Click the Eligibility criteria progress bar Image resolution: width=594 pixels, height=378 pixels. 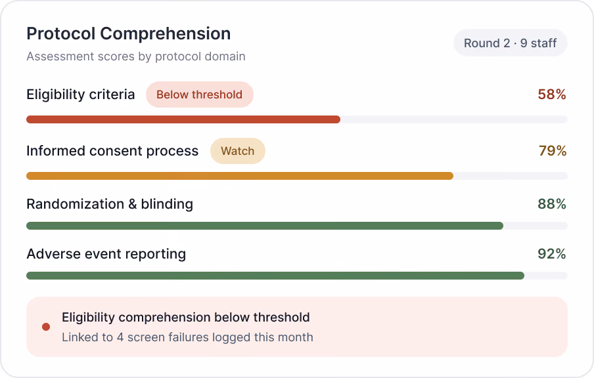tap(297, 119)
